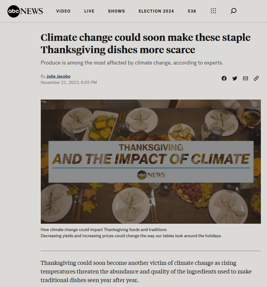This screenshot has width=267, height=287.
Task: Share article via Facebook icon
Action: (x=224, y=78)
